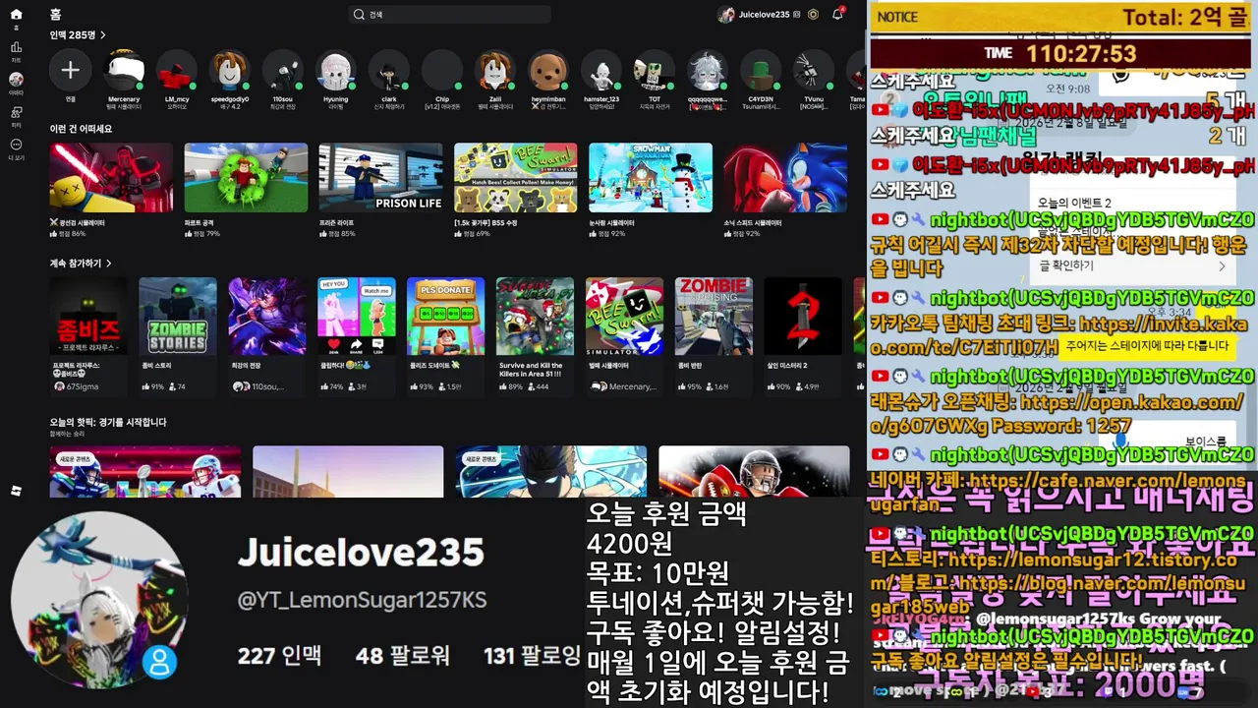Open friend Zalli's avatar
The width and height of the screenshot is (1258, 708).
click(x=495, y=71)
